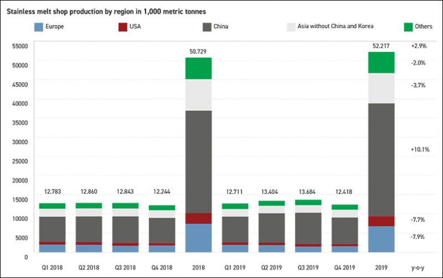This screenshot has width=443, height=278.
Task: Click the red USA legend swatch
Action: [123, 26]
